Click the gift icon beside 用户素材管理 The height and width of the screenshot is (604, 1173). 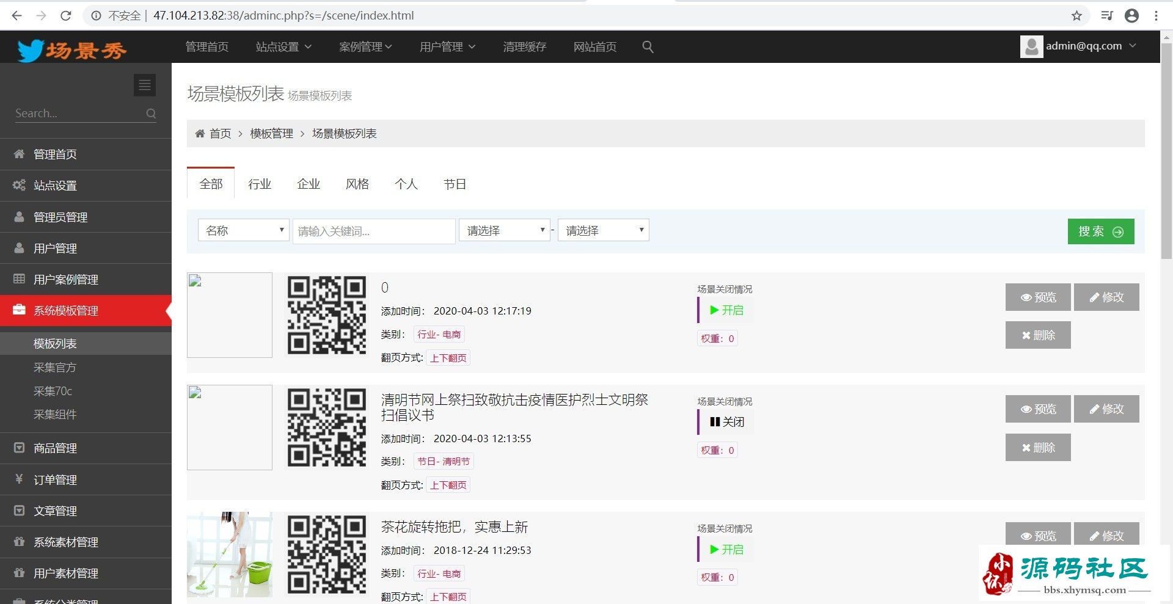click(x=20, y=572)
